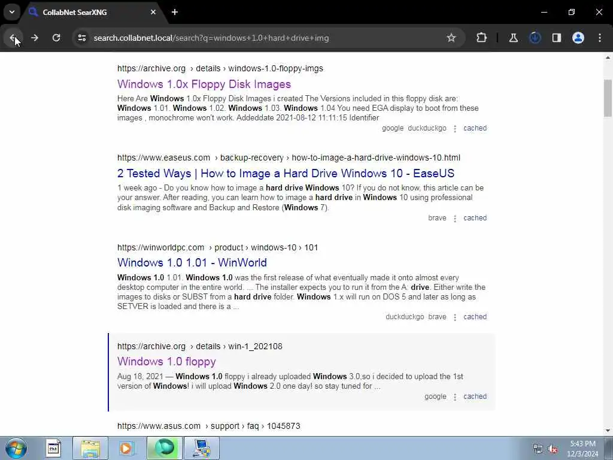
Task: Open the Extensions puzzle icon
Action: pos(482,38)
